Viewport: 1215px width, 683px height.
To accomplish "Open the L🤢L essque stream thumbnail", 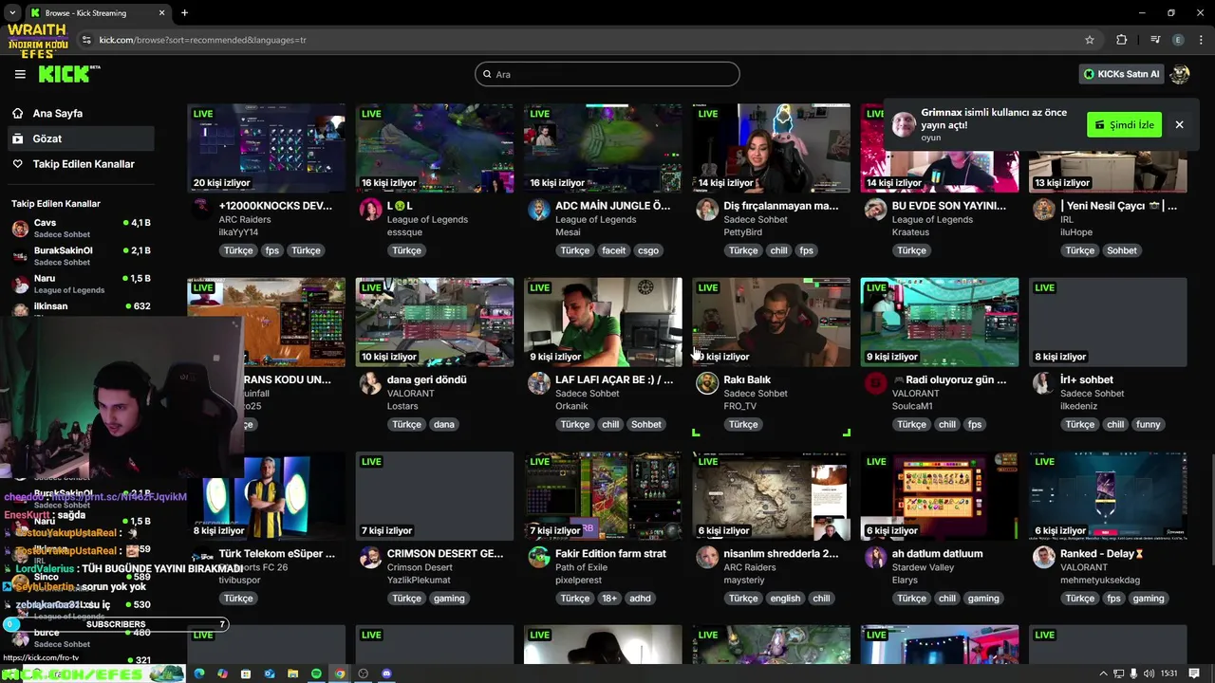I will [435, 148].
